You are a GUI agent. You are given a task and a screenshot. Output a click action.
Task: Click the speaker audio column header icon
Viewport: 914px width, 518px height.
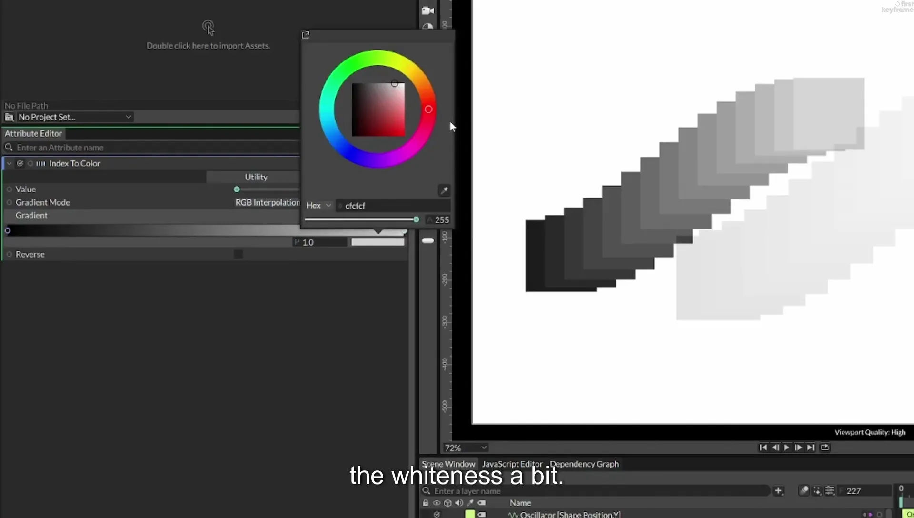[x=458, y=503]
